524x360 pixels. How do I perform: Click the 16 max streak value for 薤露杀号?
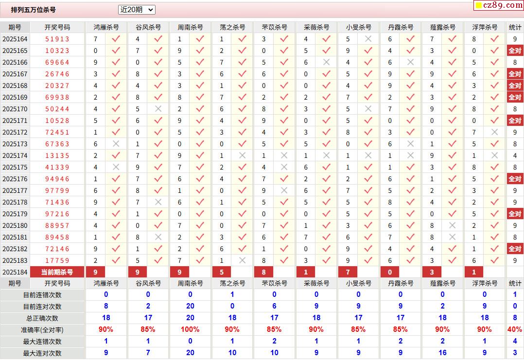[442, 353]
